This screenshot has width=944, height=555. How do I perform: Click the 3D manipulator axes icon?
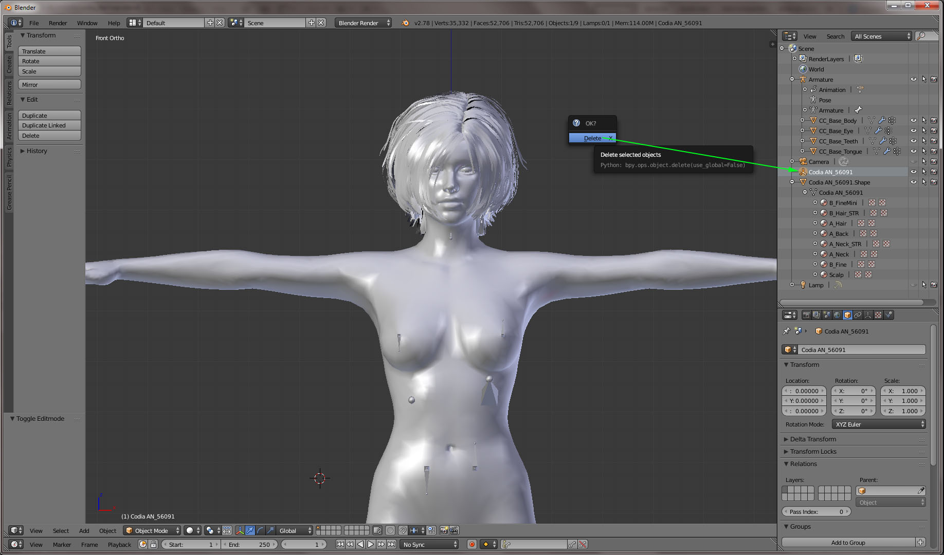click(240, 530)
